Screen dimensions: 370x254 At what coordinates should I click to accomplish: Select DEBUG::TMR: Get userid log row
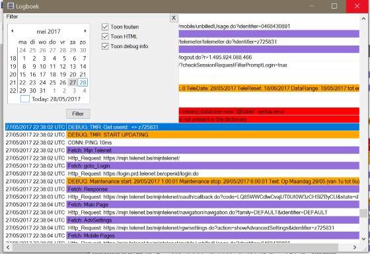click(182, 127)
